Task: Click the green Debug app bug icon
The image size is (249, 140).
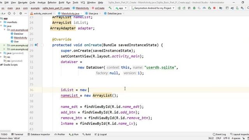Action: click(194, 8)
